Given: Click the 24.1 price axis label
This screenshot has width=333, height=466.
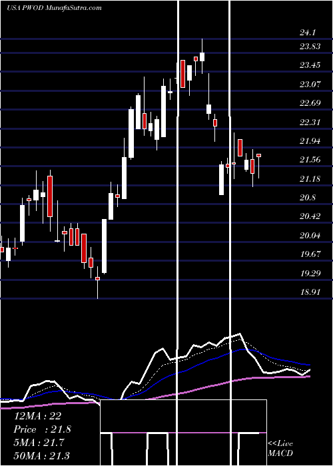Looking at the screenshot, I should click(x=308, y=33).
